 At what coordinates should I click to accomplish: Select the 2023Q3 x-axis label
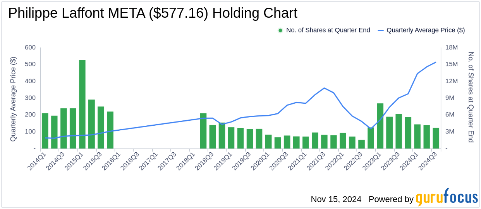click(x=390, y=161)
